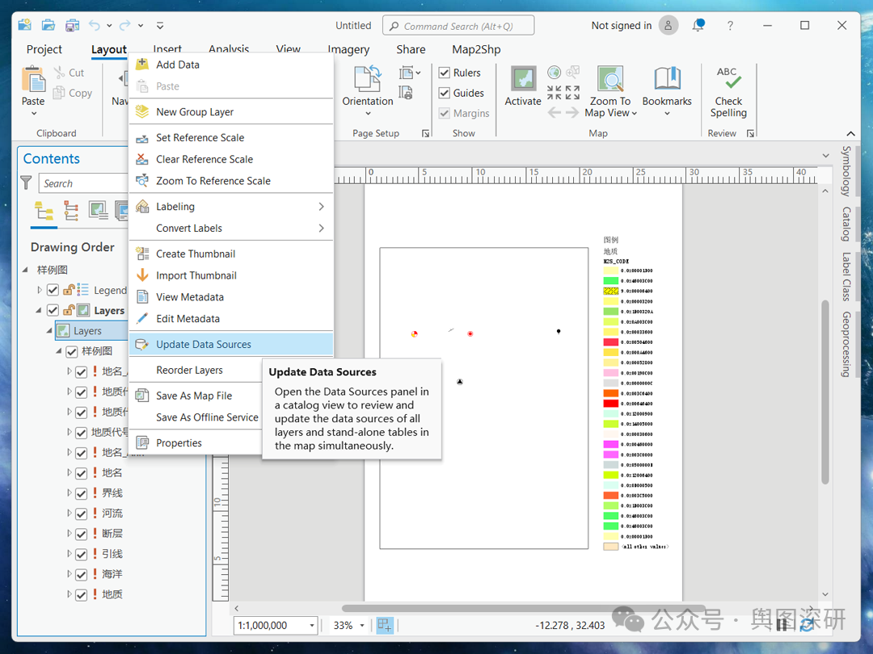This screenshot has height=654, width=873.
Task: Choose Update Data Sources from the menu
Action: tap(231, 344)
